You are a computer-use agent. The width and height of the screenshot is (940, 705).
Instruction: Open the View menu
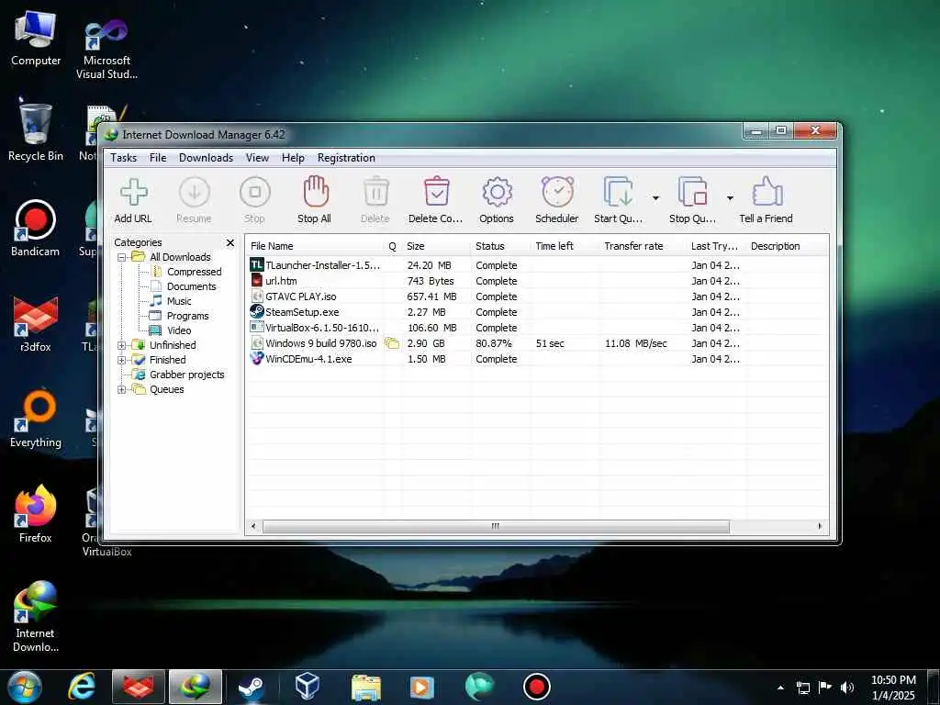pyautogui.click(x=257, y=158)
